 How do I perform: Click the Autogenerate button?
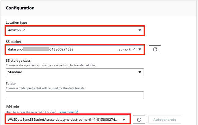click(165, 120)
